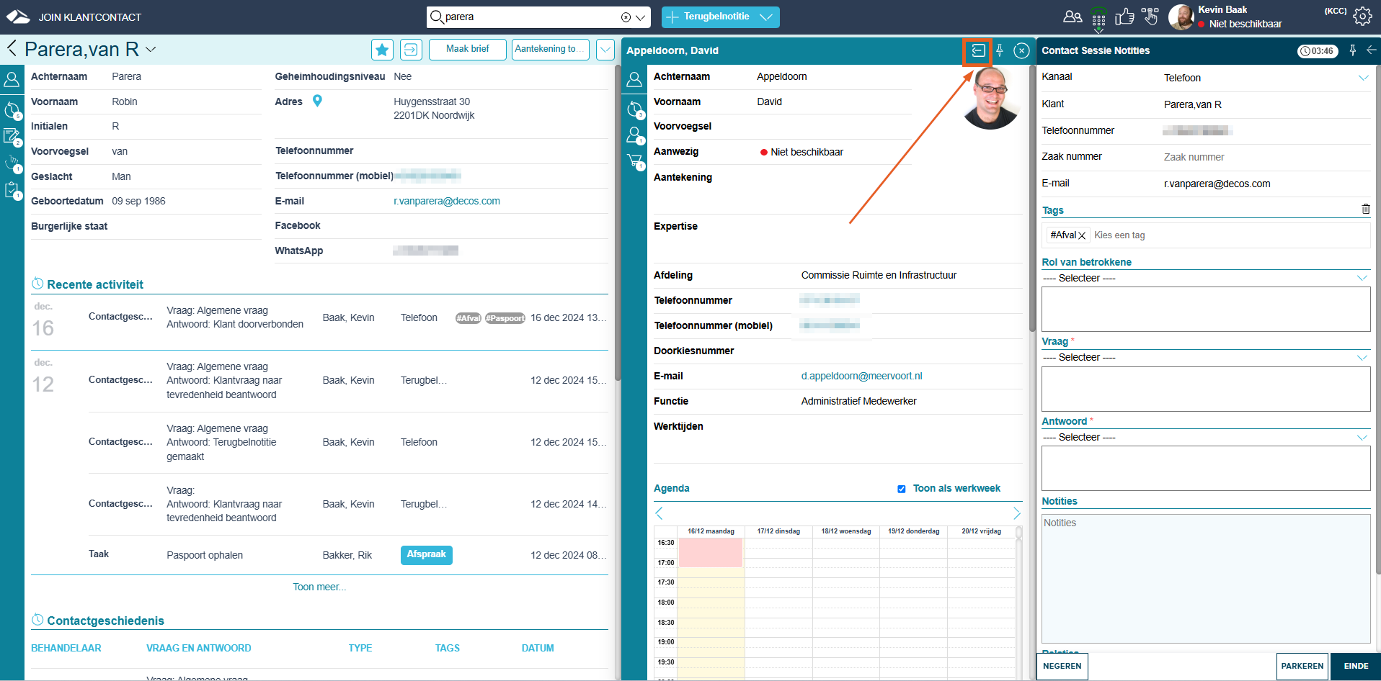Open shopping cart icon in Appeldoorn sidebar
This screenshot has width=1381, height=681.
pos(635,162)
